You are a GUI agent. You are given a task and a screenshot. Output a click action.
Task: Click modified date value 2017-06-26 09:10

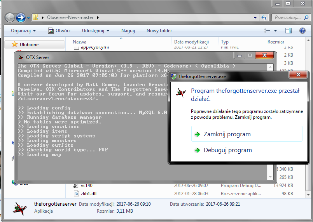(133, 204)
